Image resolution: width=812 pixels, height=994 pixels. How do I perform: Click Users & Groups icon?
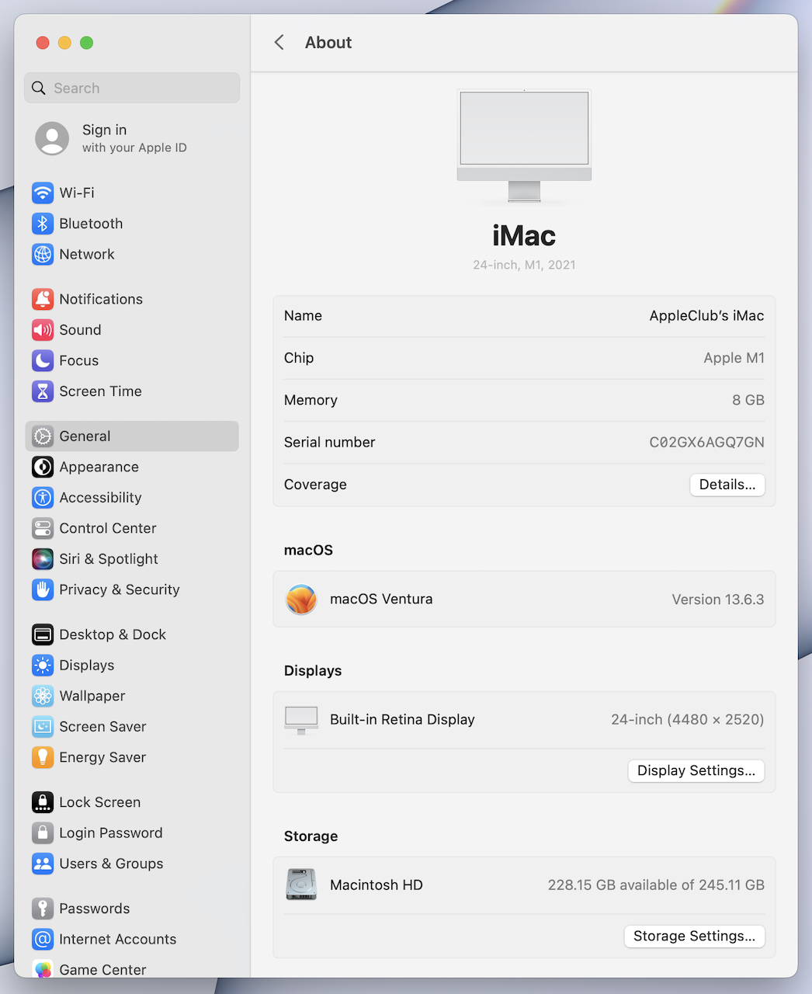[x=43, y=864]
